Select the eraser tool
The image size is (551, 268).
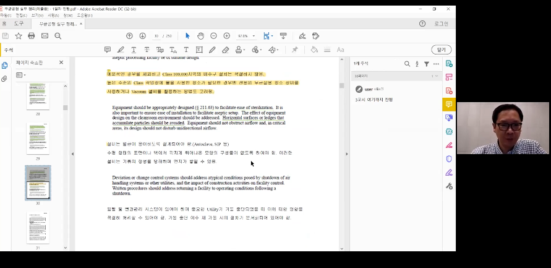226,50
